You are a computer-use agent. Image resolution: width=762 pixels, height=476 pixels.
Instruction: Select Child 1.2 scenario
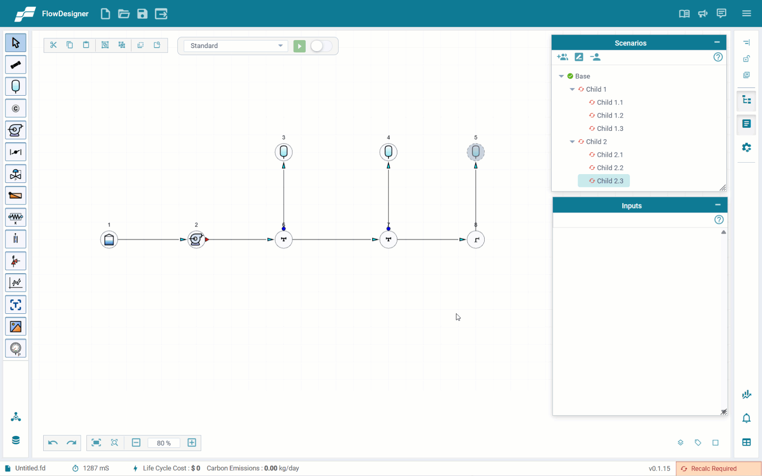[609, 115]
